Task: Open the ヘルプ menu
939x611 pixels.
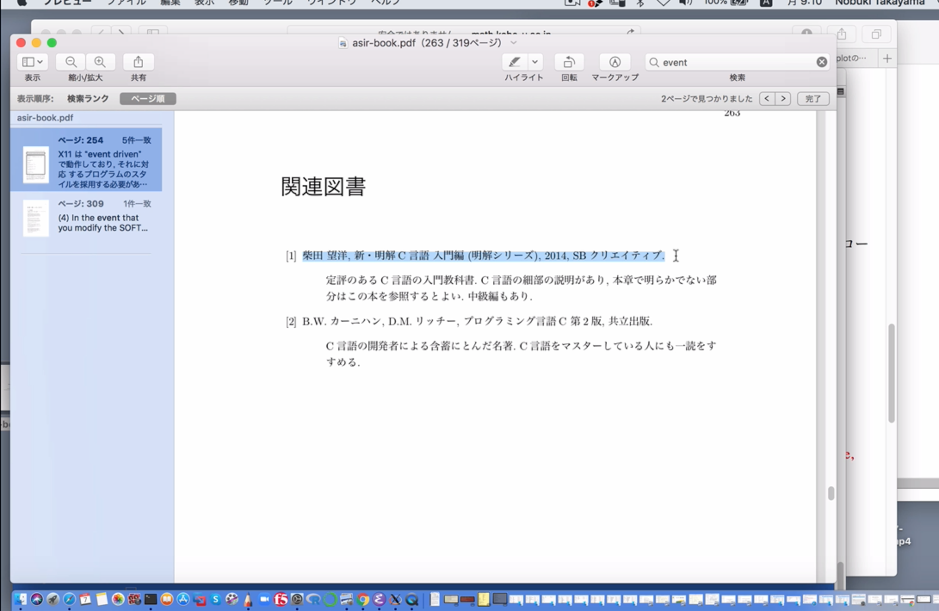Action: click(386, 3)
